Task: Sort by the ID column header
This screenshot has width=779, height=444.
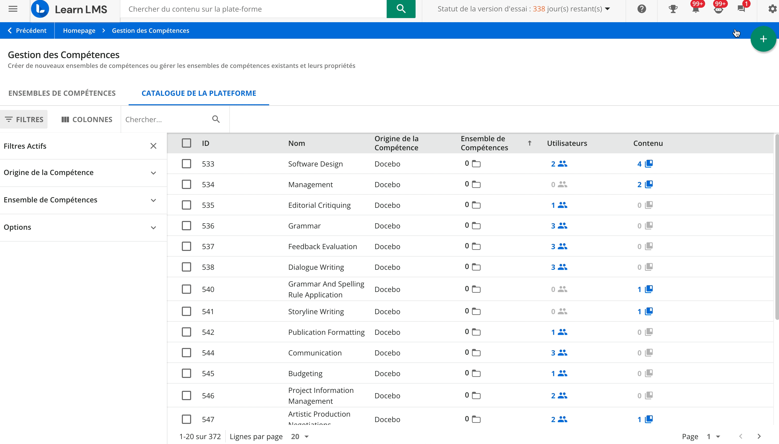Action: click(x=205, y=143)
